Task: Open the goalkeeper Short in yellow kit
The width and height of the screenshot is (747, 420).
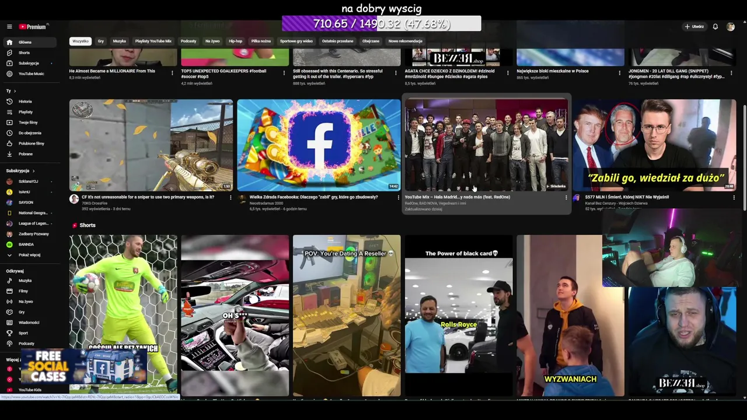Action: [x=123, y=316]
